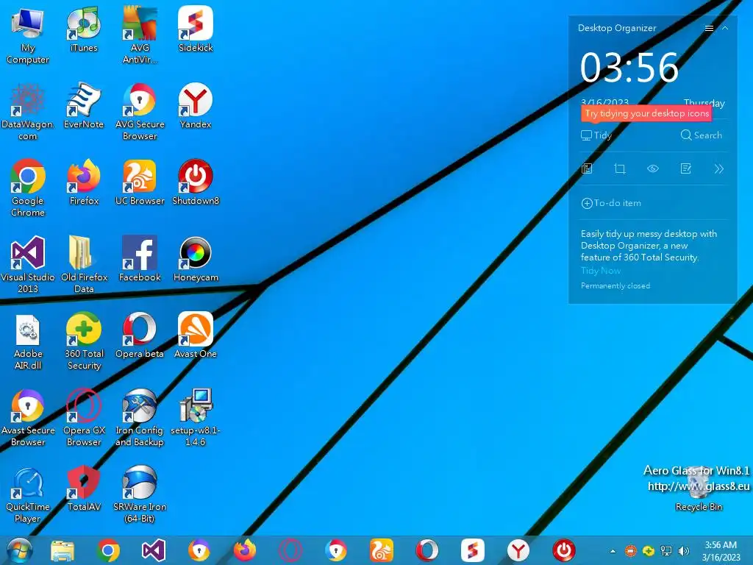Launch AVG Secure Browser from the taskbar
Image resolution: width=753 pixels, height=565 pixels.
335,550
